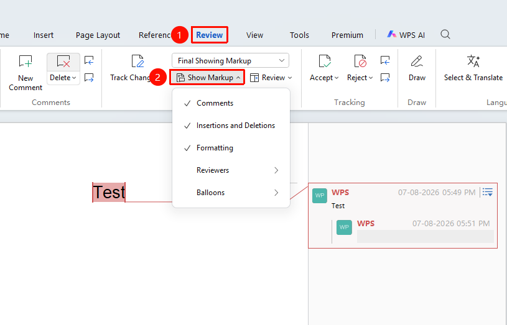Switch to the Insert tab
Viewport: 507px width, 325px height.
point(44,35)
